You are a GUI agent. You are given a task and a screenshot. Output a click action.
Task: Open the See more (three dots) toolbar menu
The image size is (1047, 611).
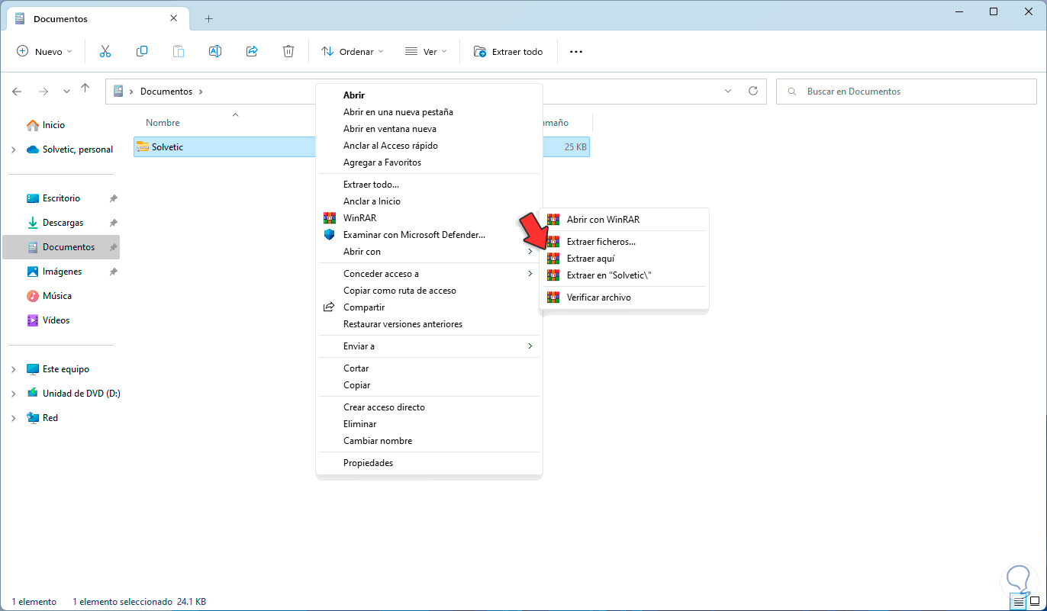(576, 52)
